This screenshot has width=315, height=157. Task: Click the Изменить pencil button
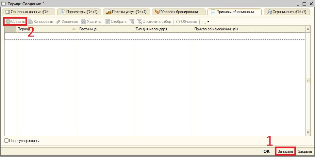(67, 22)
